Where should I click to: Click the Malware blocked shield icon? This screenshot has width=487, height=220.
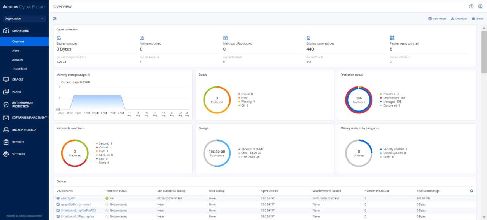142,38
